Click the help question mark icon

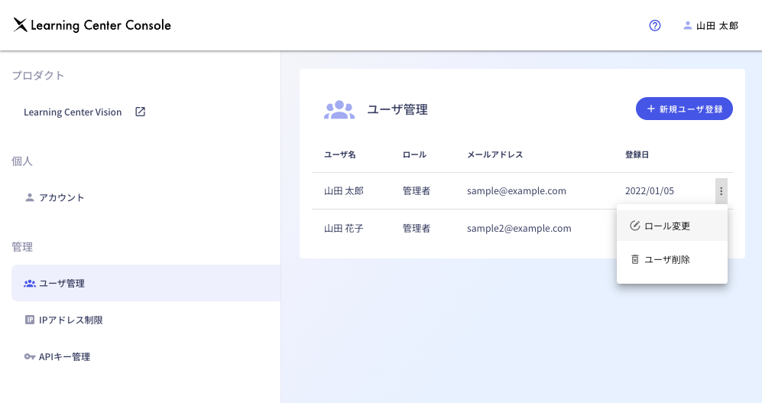point(654,25)
